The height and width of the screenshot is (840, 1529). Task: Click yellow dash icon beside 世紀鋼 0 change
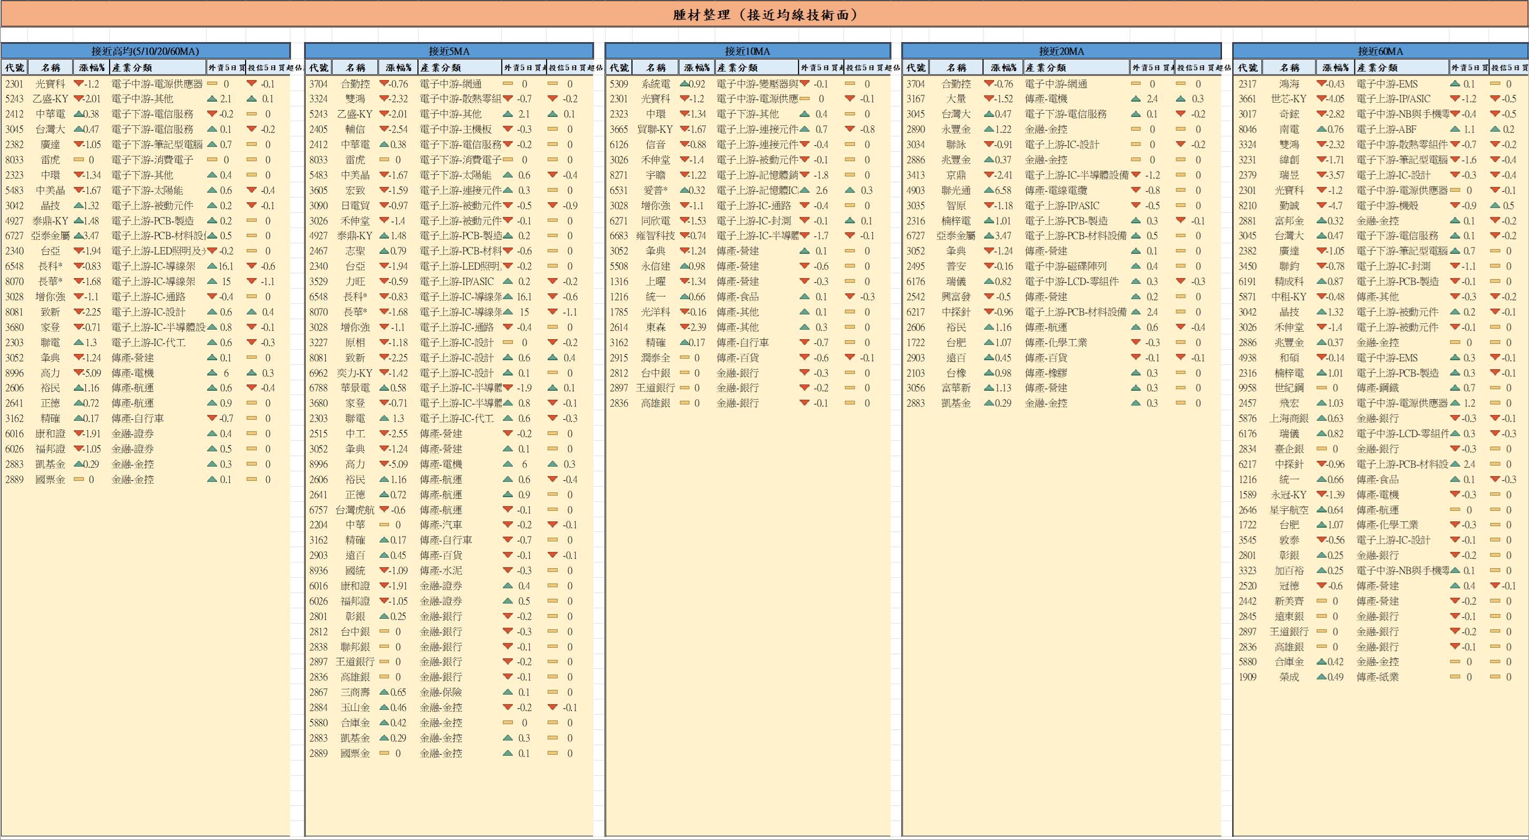tap(1321, 388)
